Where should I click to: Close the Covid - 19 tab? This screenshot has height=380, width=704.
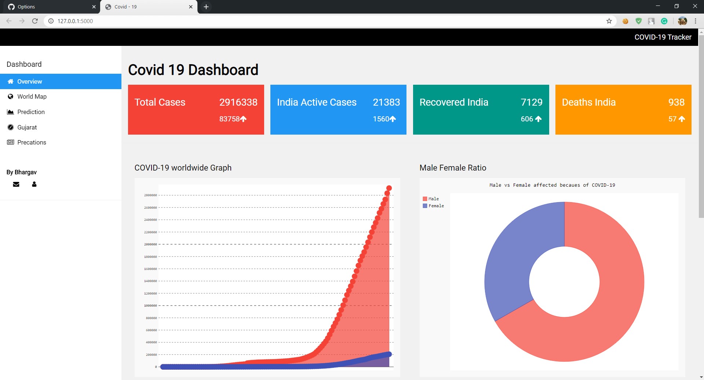[191, 7]
